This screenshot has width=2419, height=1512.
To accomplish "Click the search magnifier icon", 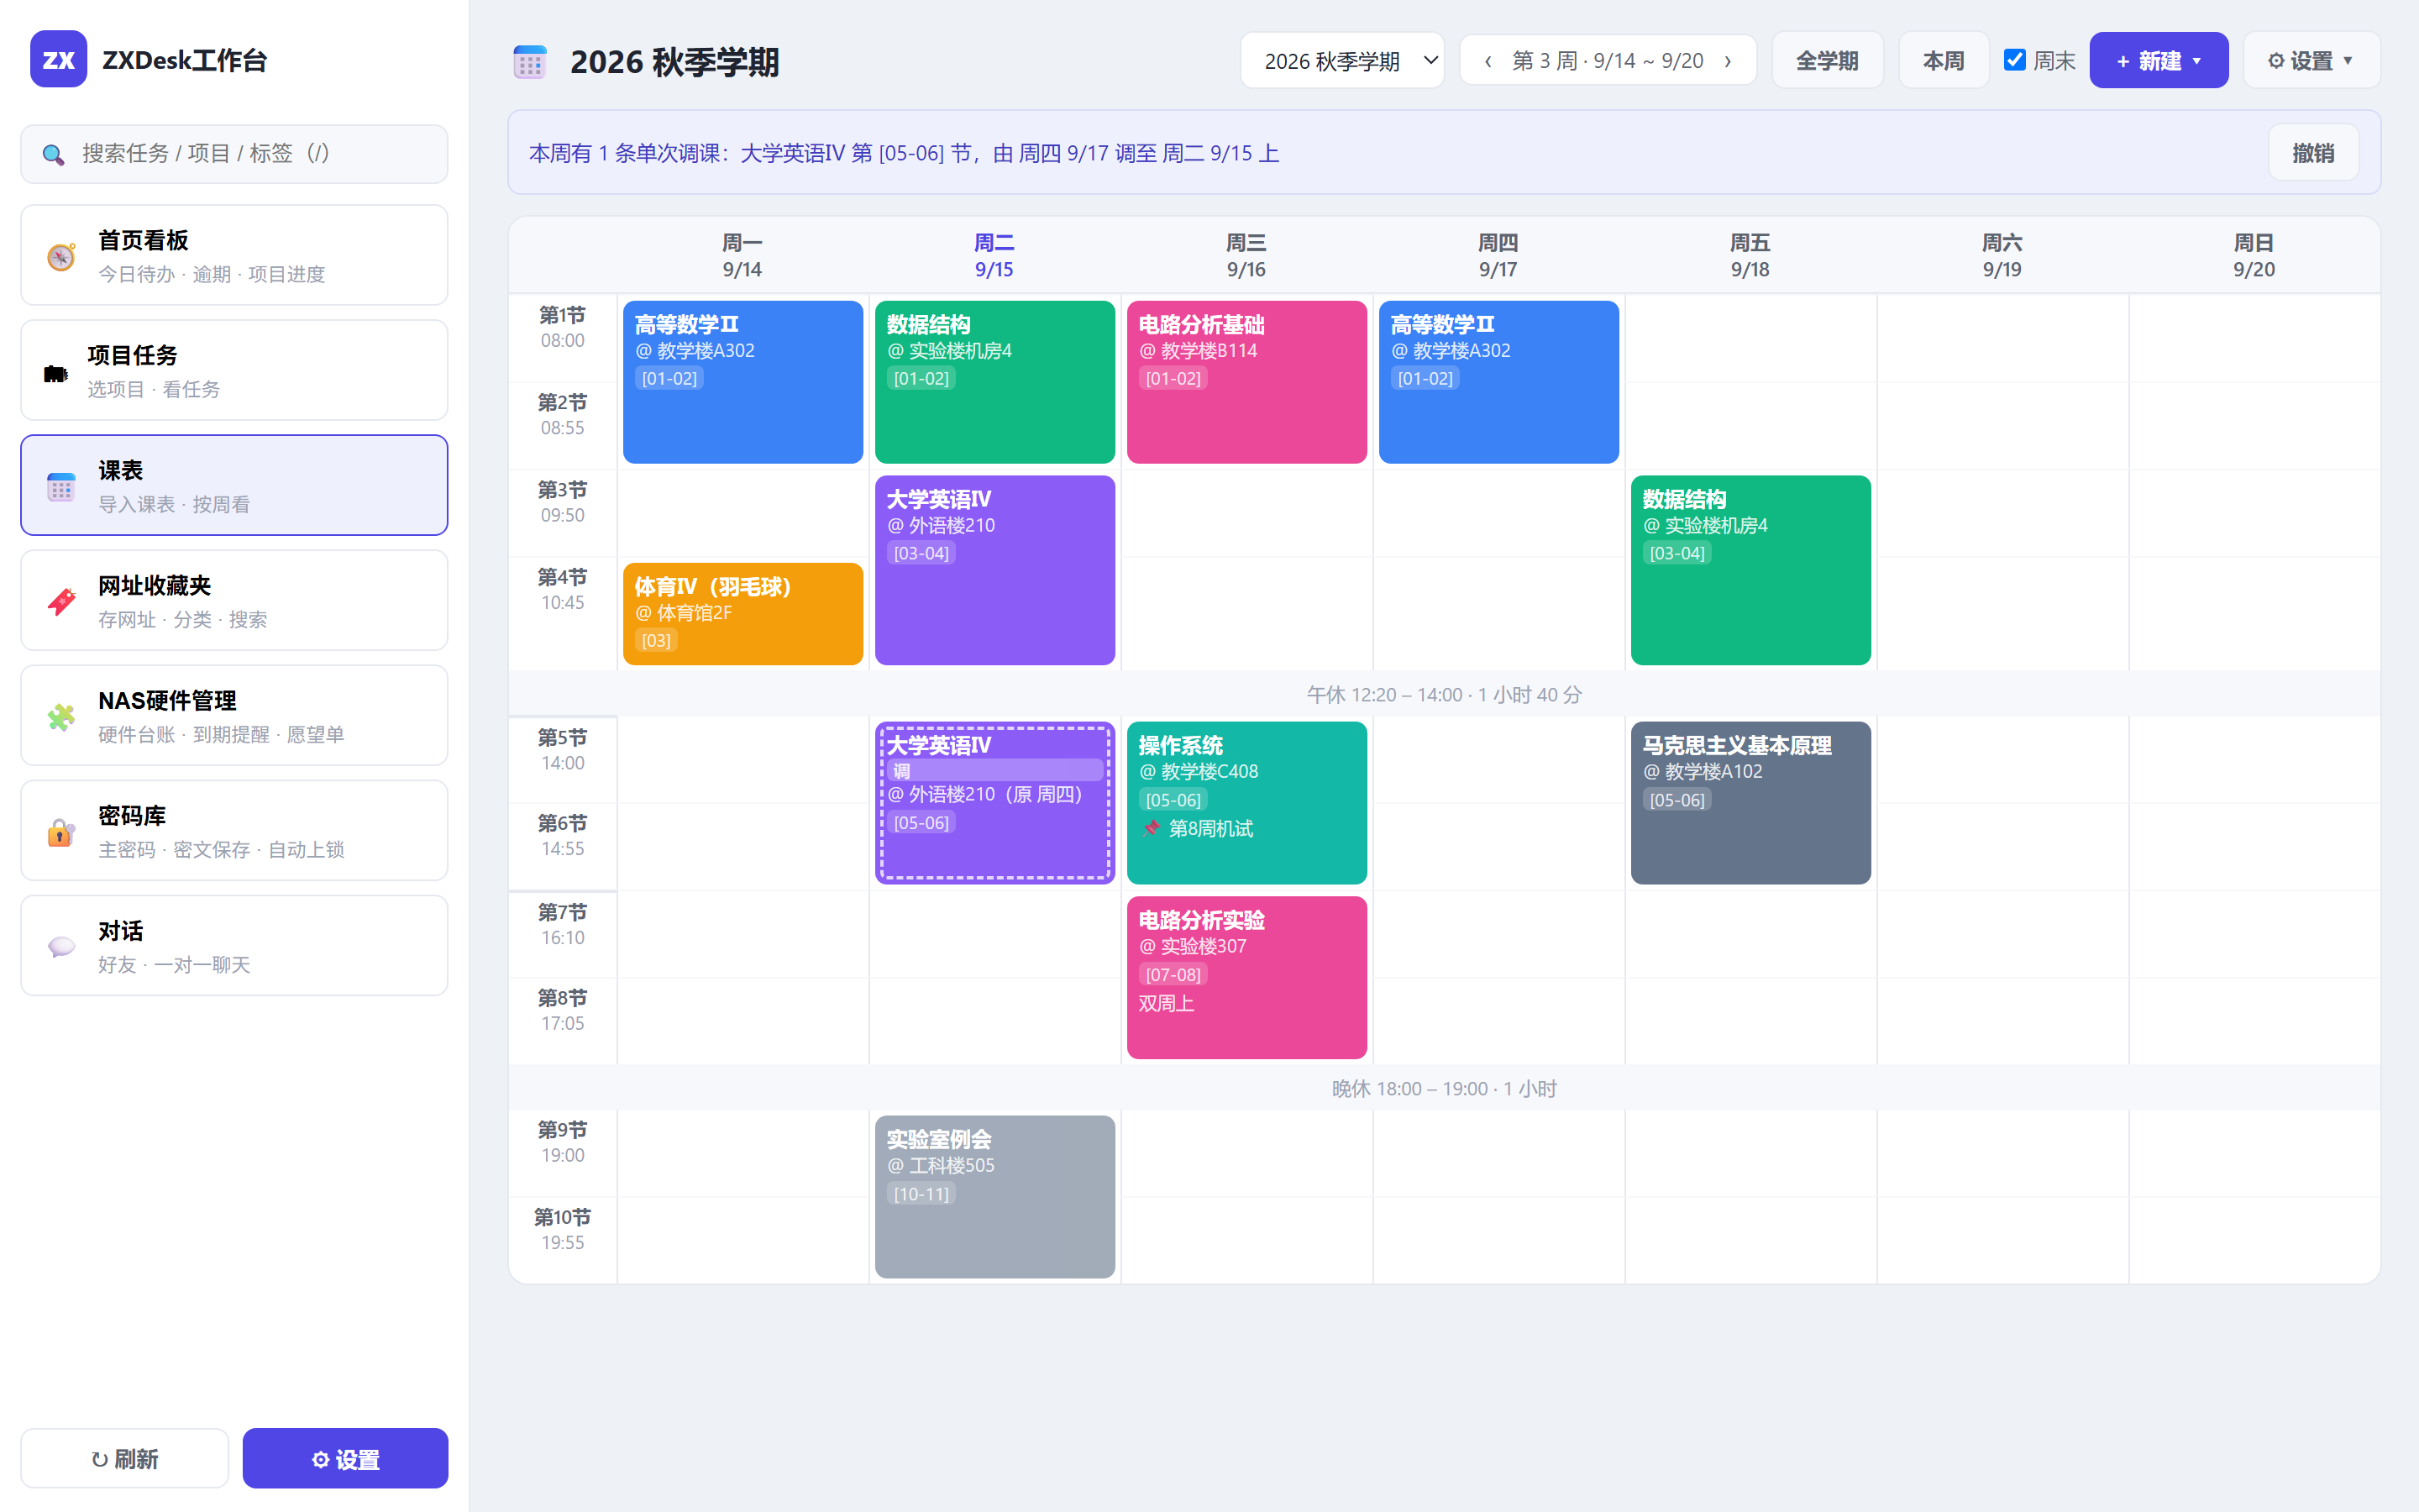I will point(53,154).
